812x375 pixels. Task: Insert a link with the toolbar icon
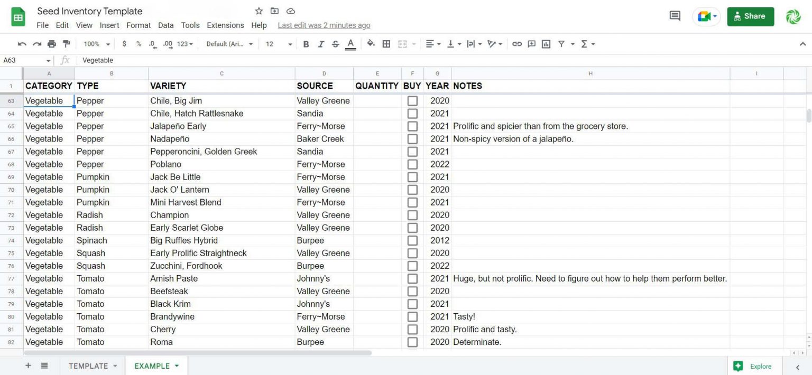(x=517, y=44)
